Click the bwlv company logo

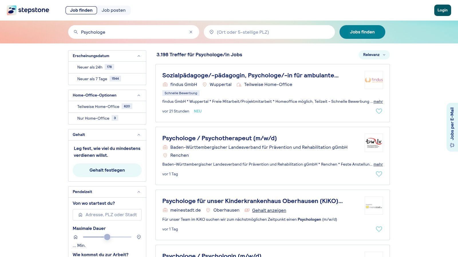click(374, 143)
